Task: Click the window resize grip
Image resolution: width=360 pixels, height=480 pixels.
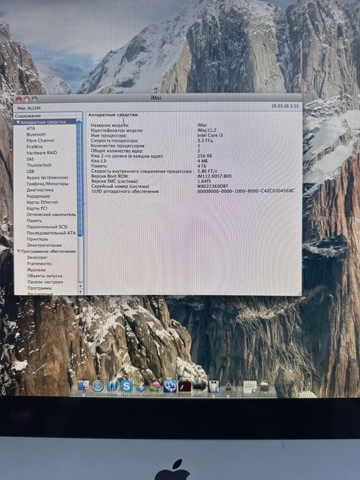Action: [299, 293]
